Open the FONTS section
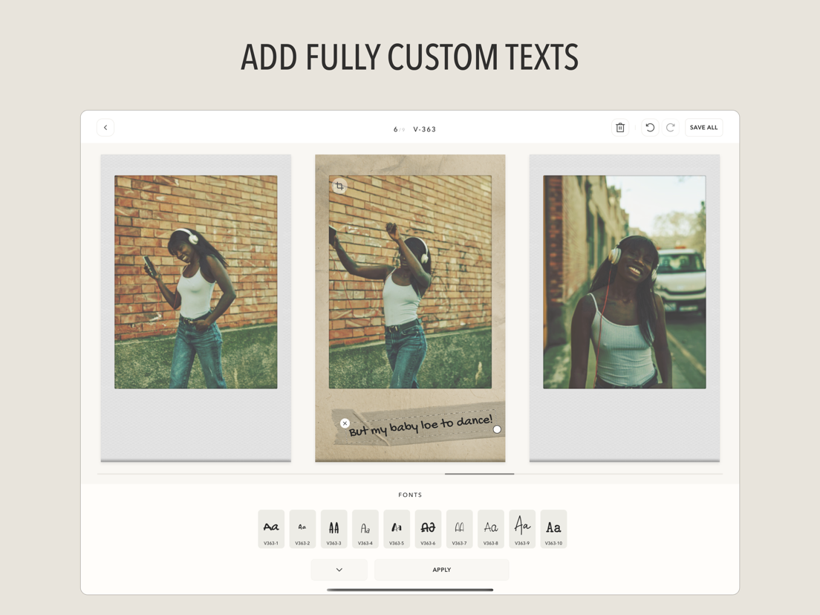Image resolution: width=820 pixels, height=615 pixels. 410,495
